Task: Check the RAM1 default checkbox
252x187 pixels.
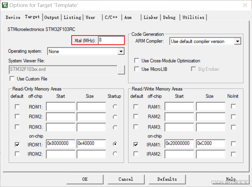Action: [x=136, y=107]
